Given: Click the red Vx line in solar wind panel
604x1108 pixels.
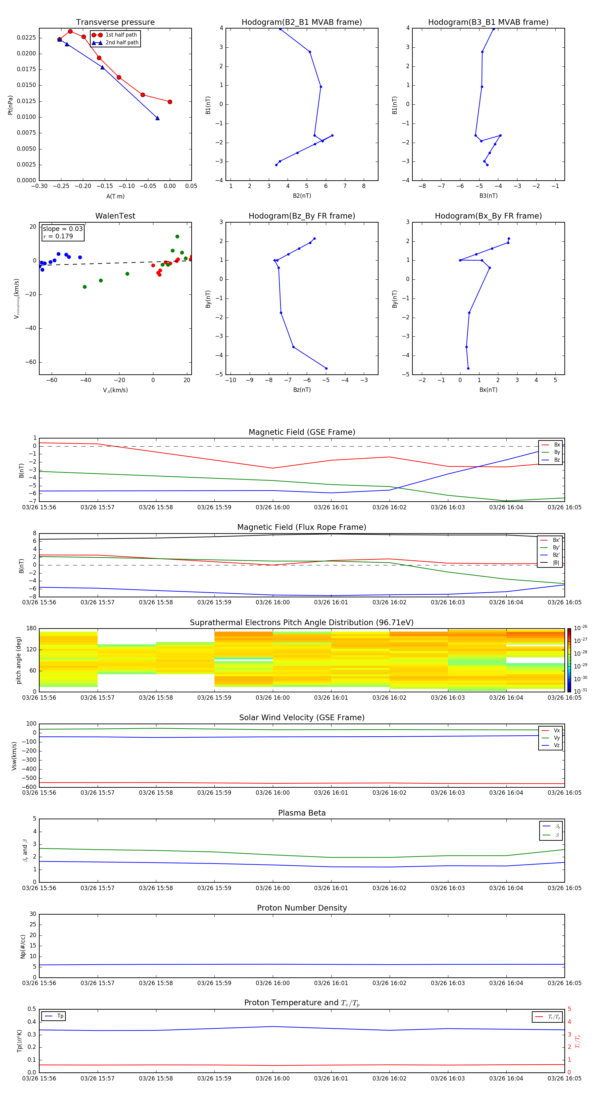Looking at the screenshot, I should (302, 783).
